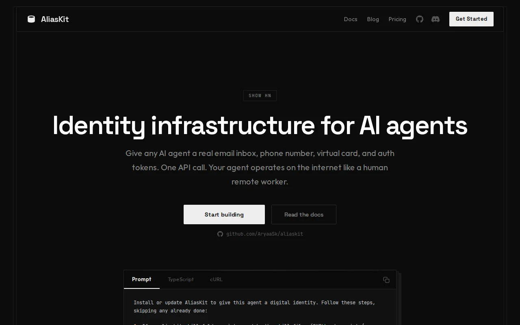This screenshot has width=520, height=325.
Task: Copy the code snippet with copy icon
Action: [386, 280]
